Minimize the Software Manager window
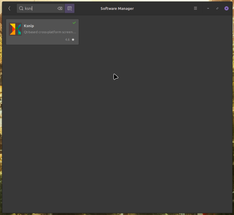 pos(208,8)
